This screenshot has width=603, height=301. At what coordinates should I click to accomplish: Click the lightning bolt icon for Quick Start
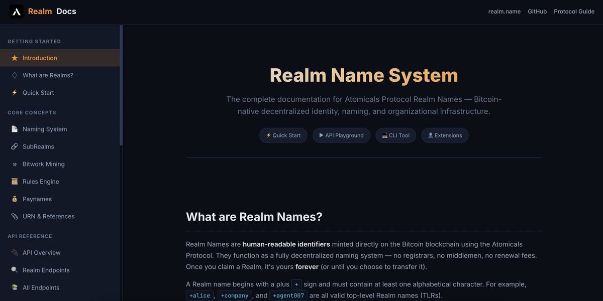tap(14, 92)
